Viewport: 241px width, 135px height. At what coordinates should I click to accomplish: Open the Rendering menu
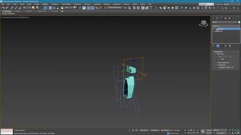[77, 4]
